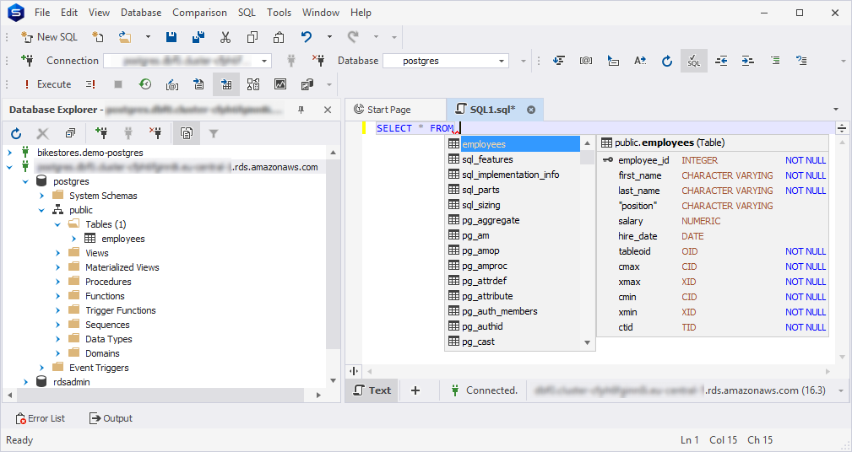
Task: Click Database Explorer vertical scrollbar down arrow
Action: tap(333, 380)
